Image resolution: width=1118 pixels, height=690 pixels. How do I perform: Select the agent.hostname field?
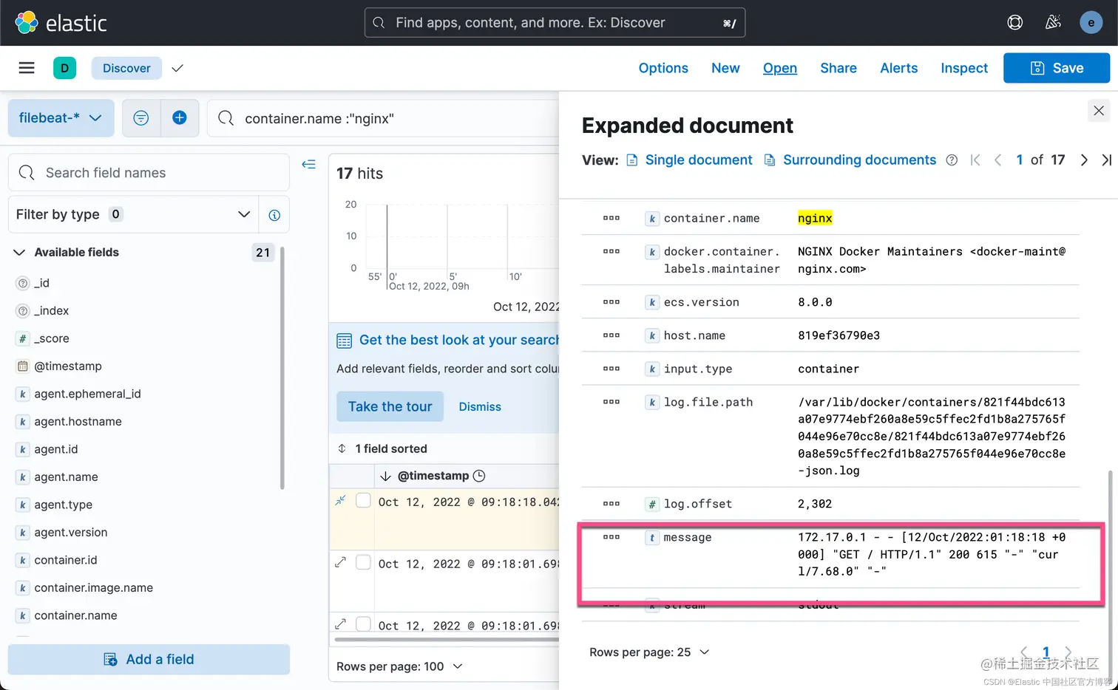coord(78,422)
